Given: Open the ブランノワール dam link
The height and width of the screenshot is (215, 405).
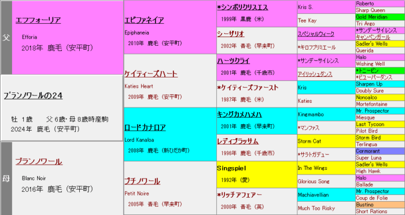Looking at the screenshot, I should click(x=39, y=162).
